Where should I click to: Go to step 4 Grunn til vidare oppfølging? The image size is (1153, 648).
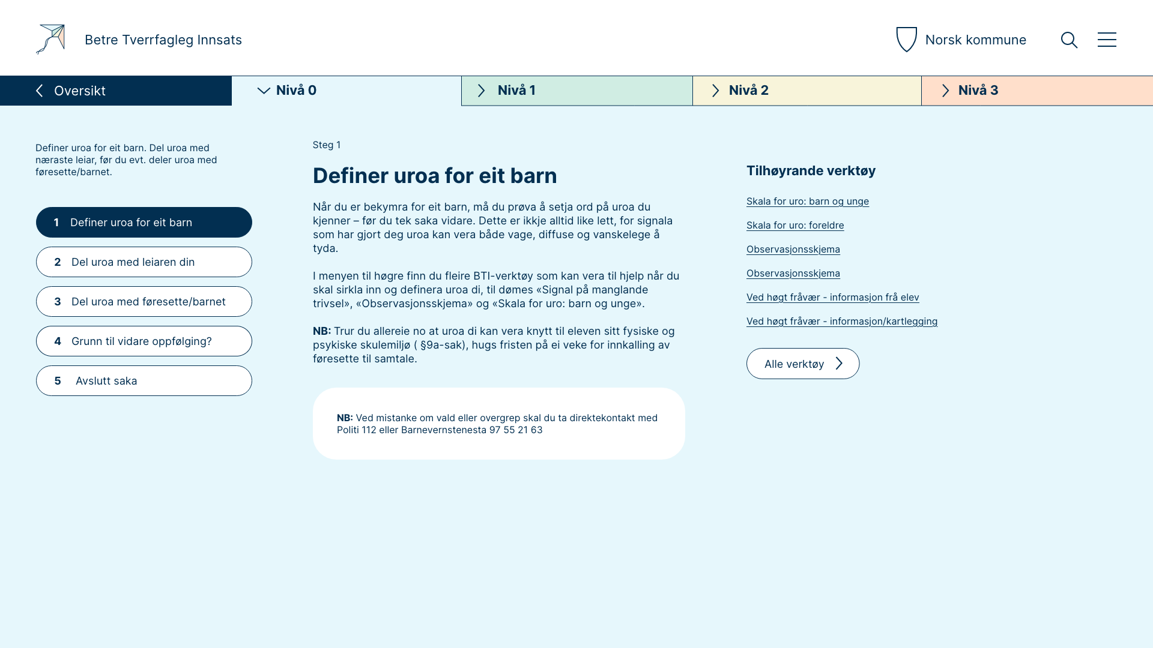pos(144,341)
